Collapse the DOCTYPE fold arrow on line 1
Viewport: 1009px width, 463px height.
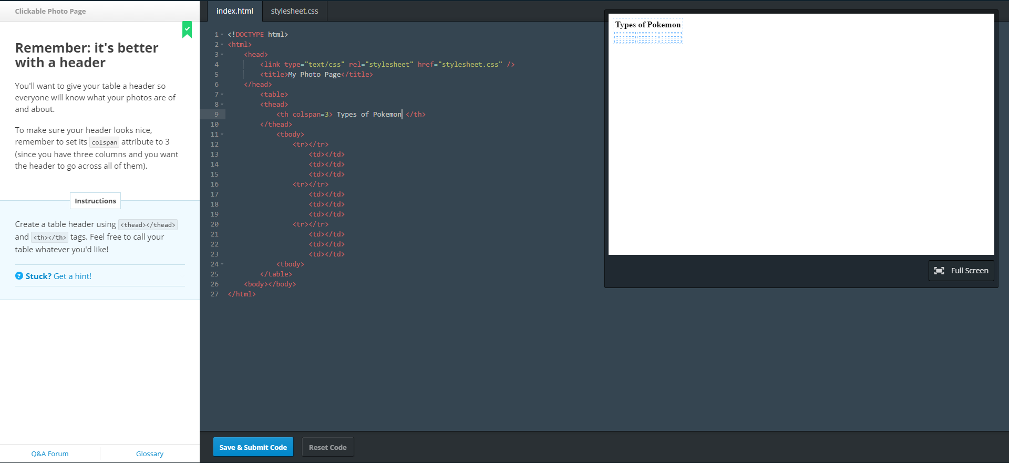point(222,35)
